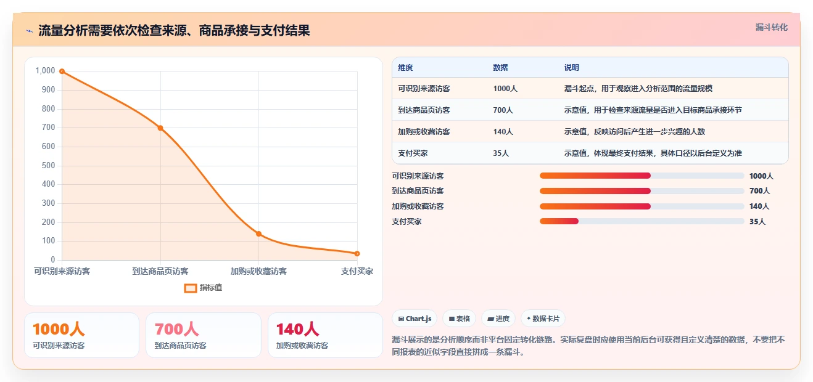The image size is (813, 382).
Task: Click the 指标值 legend text
Action: click(x=211, y=288)
